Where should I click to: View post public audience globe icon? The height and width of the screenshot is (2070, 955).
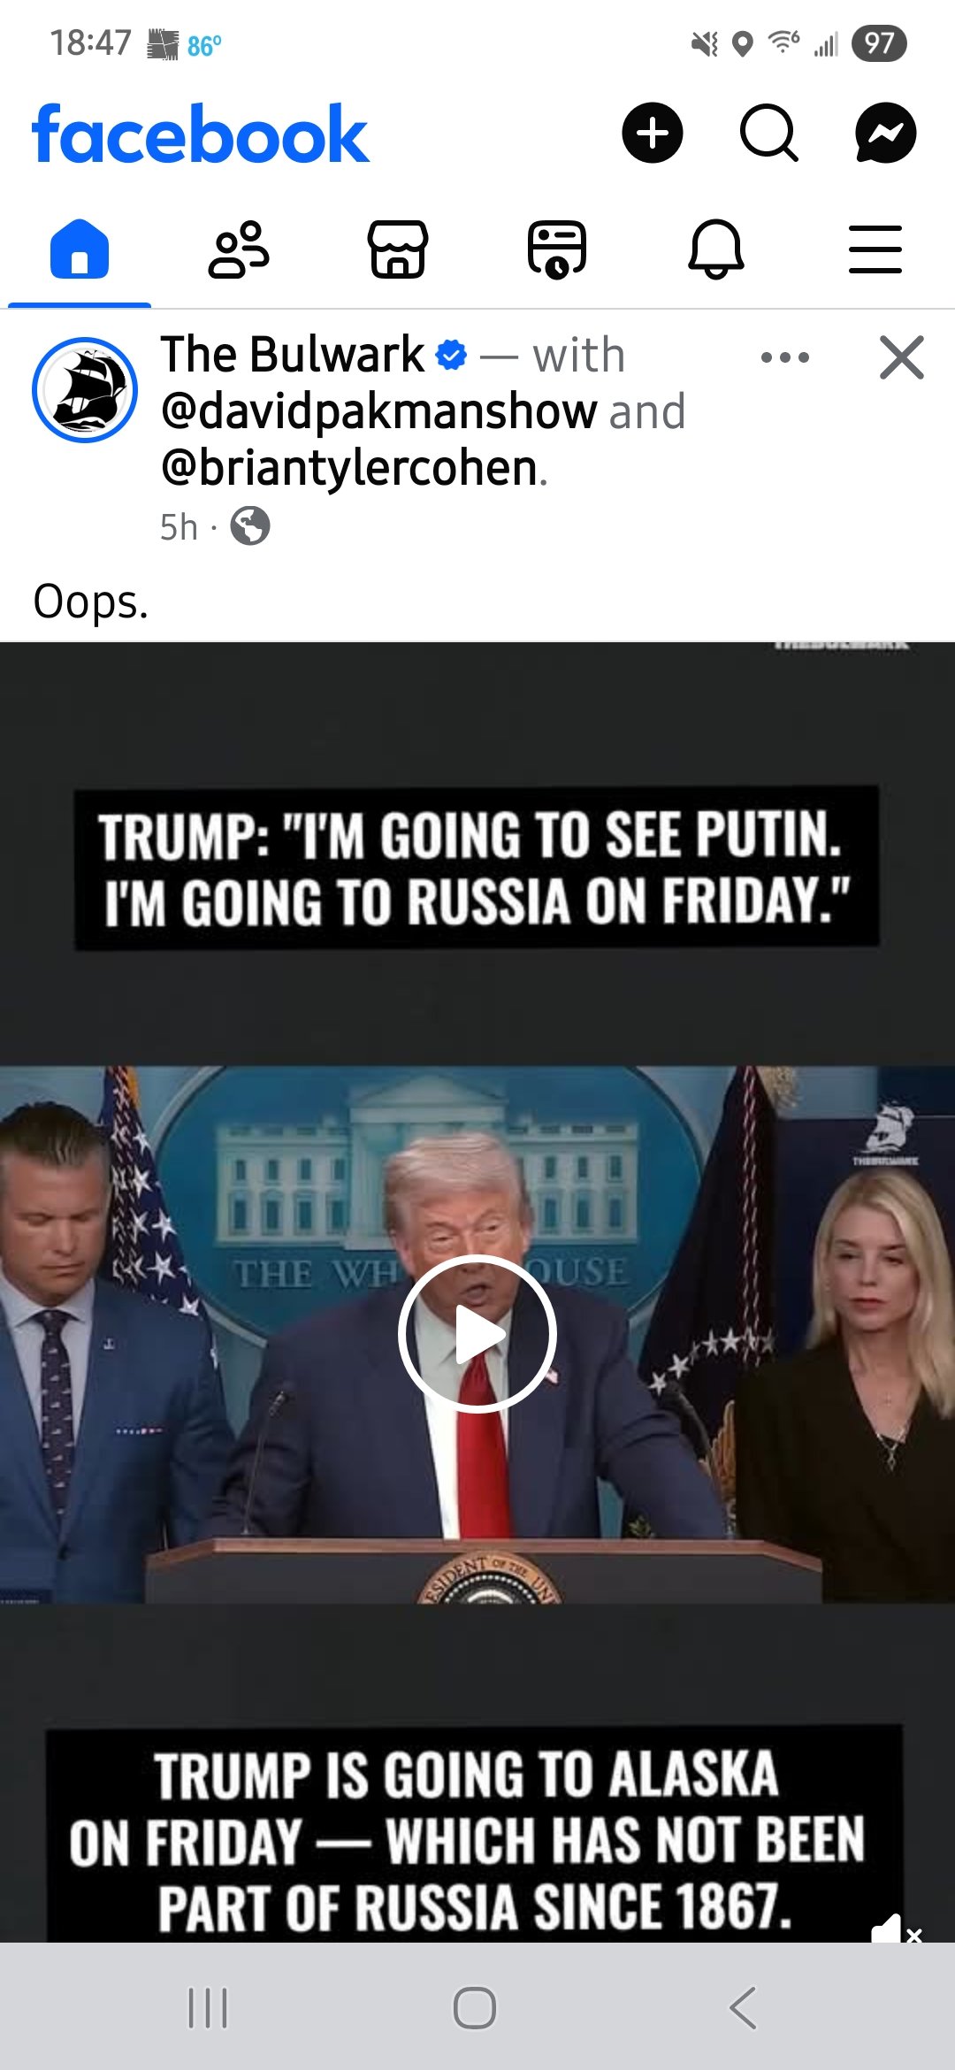coord(250,526)
